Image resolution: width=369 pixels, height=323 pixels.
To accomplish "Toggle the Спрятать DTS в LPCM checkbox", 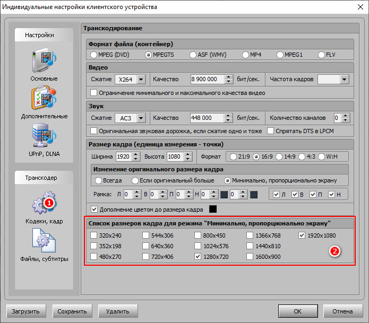I will tap(271, 130).
